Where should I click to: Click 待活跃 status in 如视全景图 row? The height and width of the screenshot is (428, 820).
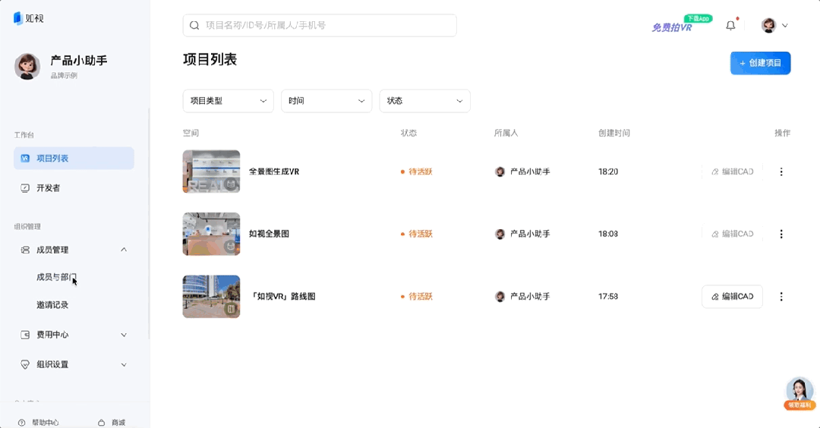pyautogui.click(x=417, y=234)
